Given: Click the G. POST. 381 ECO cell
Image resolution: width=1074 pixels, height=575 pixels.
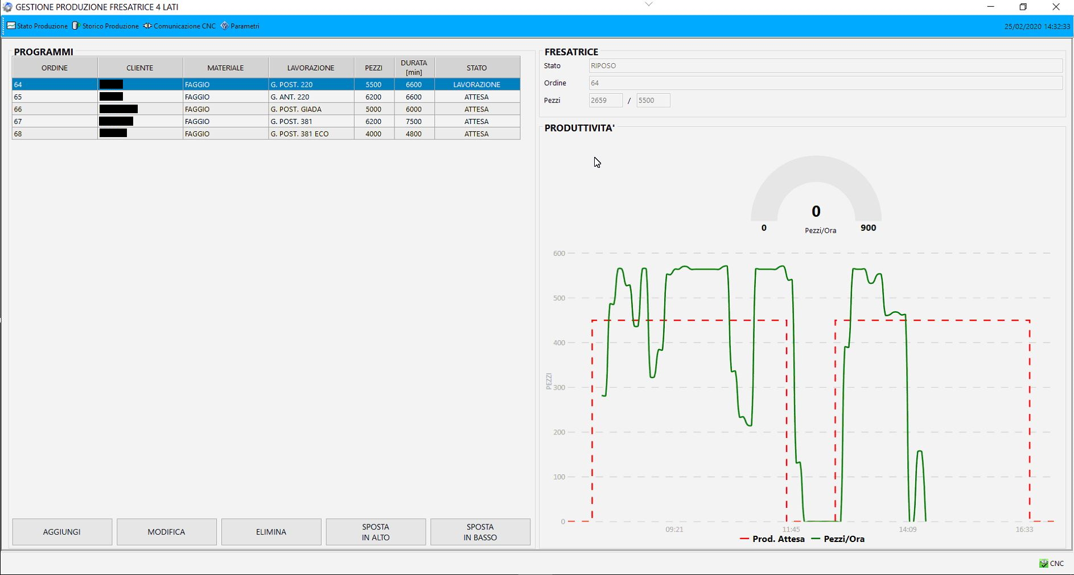Looking at the screenshot, I should 311,134.
